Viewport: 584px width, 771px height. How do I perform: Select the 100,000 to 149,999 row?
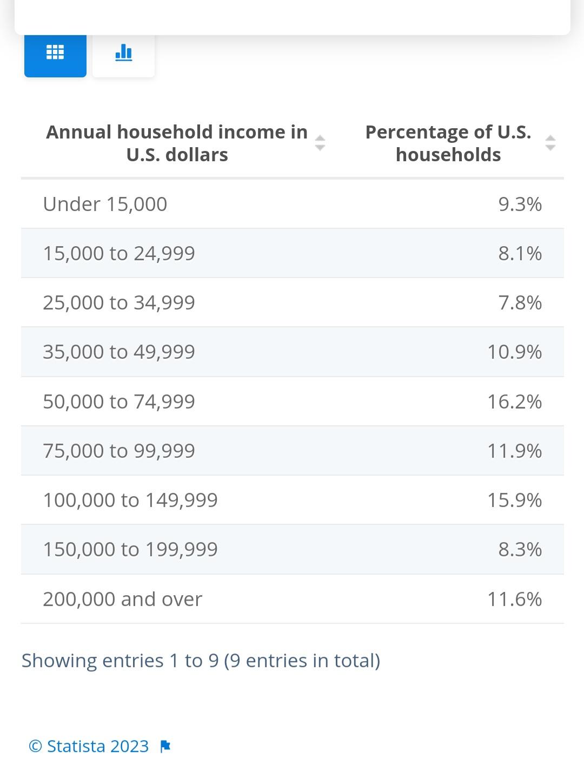point(293,500)
